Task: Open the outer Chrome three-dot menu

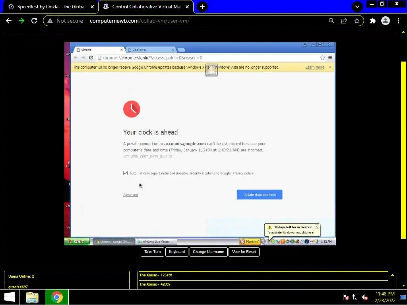Action: 398,21
